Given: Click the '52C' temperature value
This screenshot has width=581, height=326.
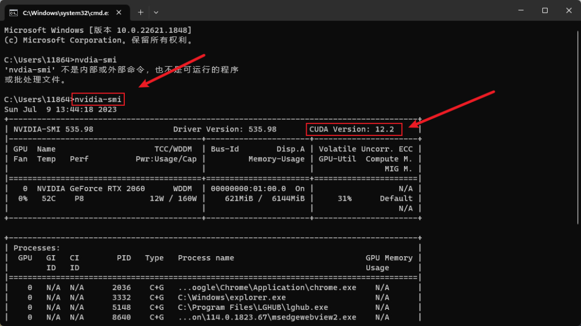Looking at the screenshot, I should coord(48,198).
